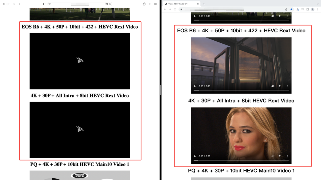Open Chrome profile avatar

click(313, 9)
